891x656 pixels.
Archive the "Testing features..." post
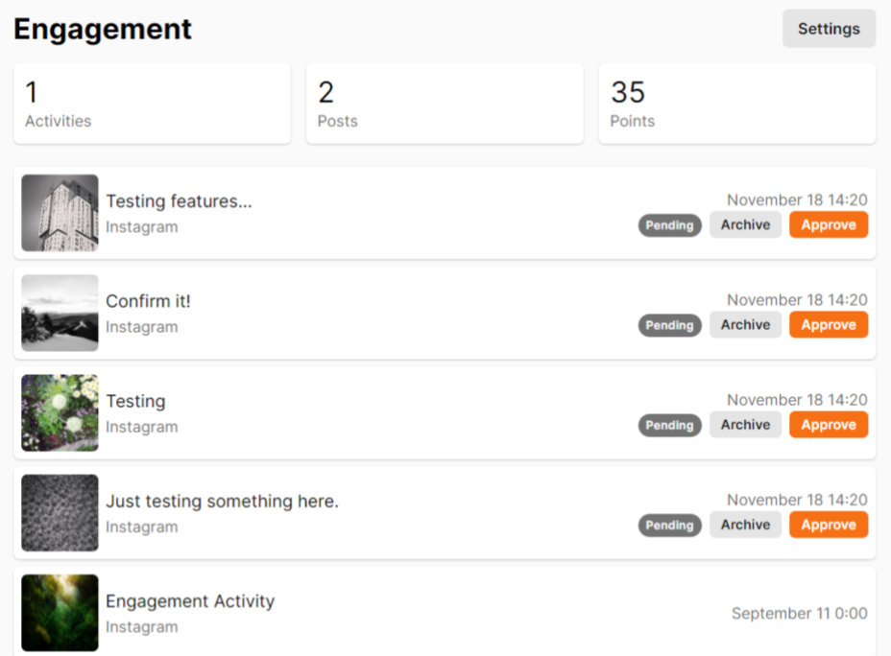point(745,224)
